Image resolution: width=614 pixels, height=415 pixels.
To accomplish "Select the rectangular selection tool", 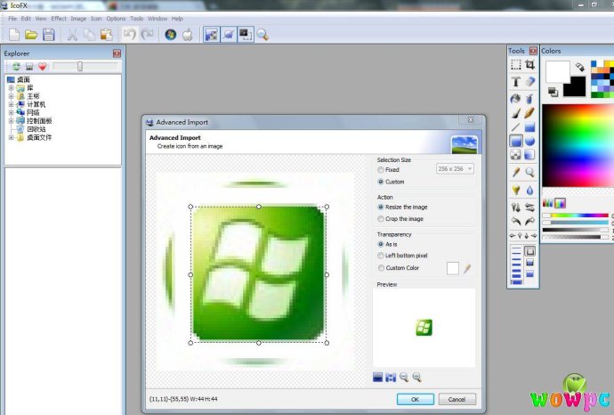I will coord(516,65).
